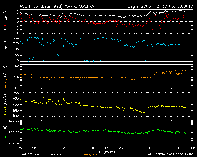Screen dimensions: 197x157
Task: Click the '360' tick on Phi axis
Action: 16,38
